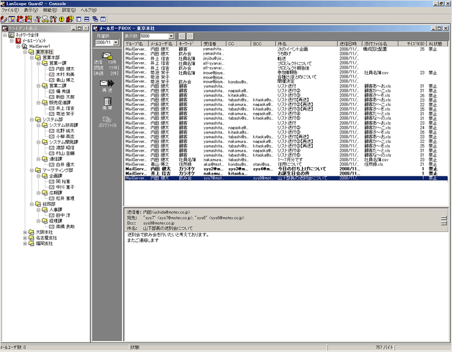Open the 機能(R) menu
Screen dimensions: 452x352
(x=50, y=10)
